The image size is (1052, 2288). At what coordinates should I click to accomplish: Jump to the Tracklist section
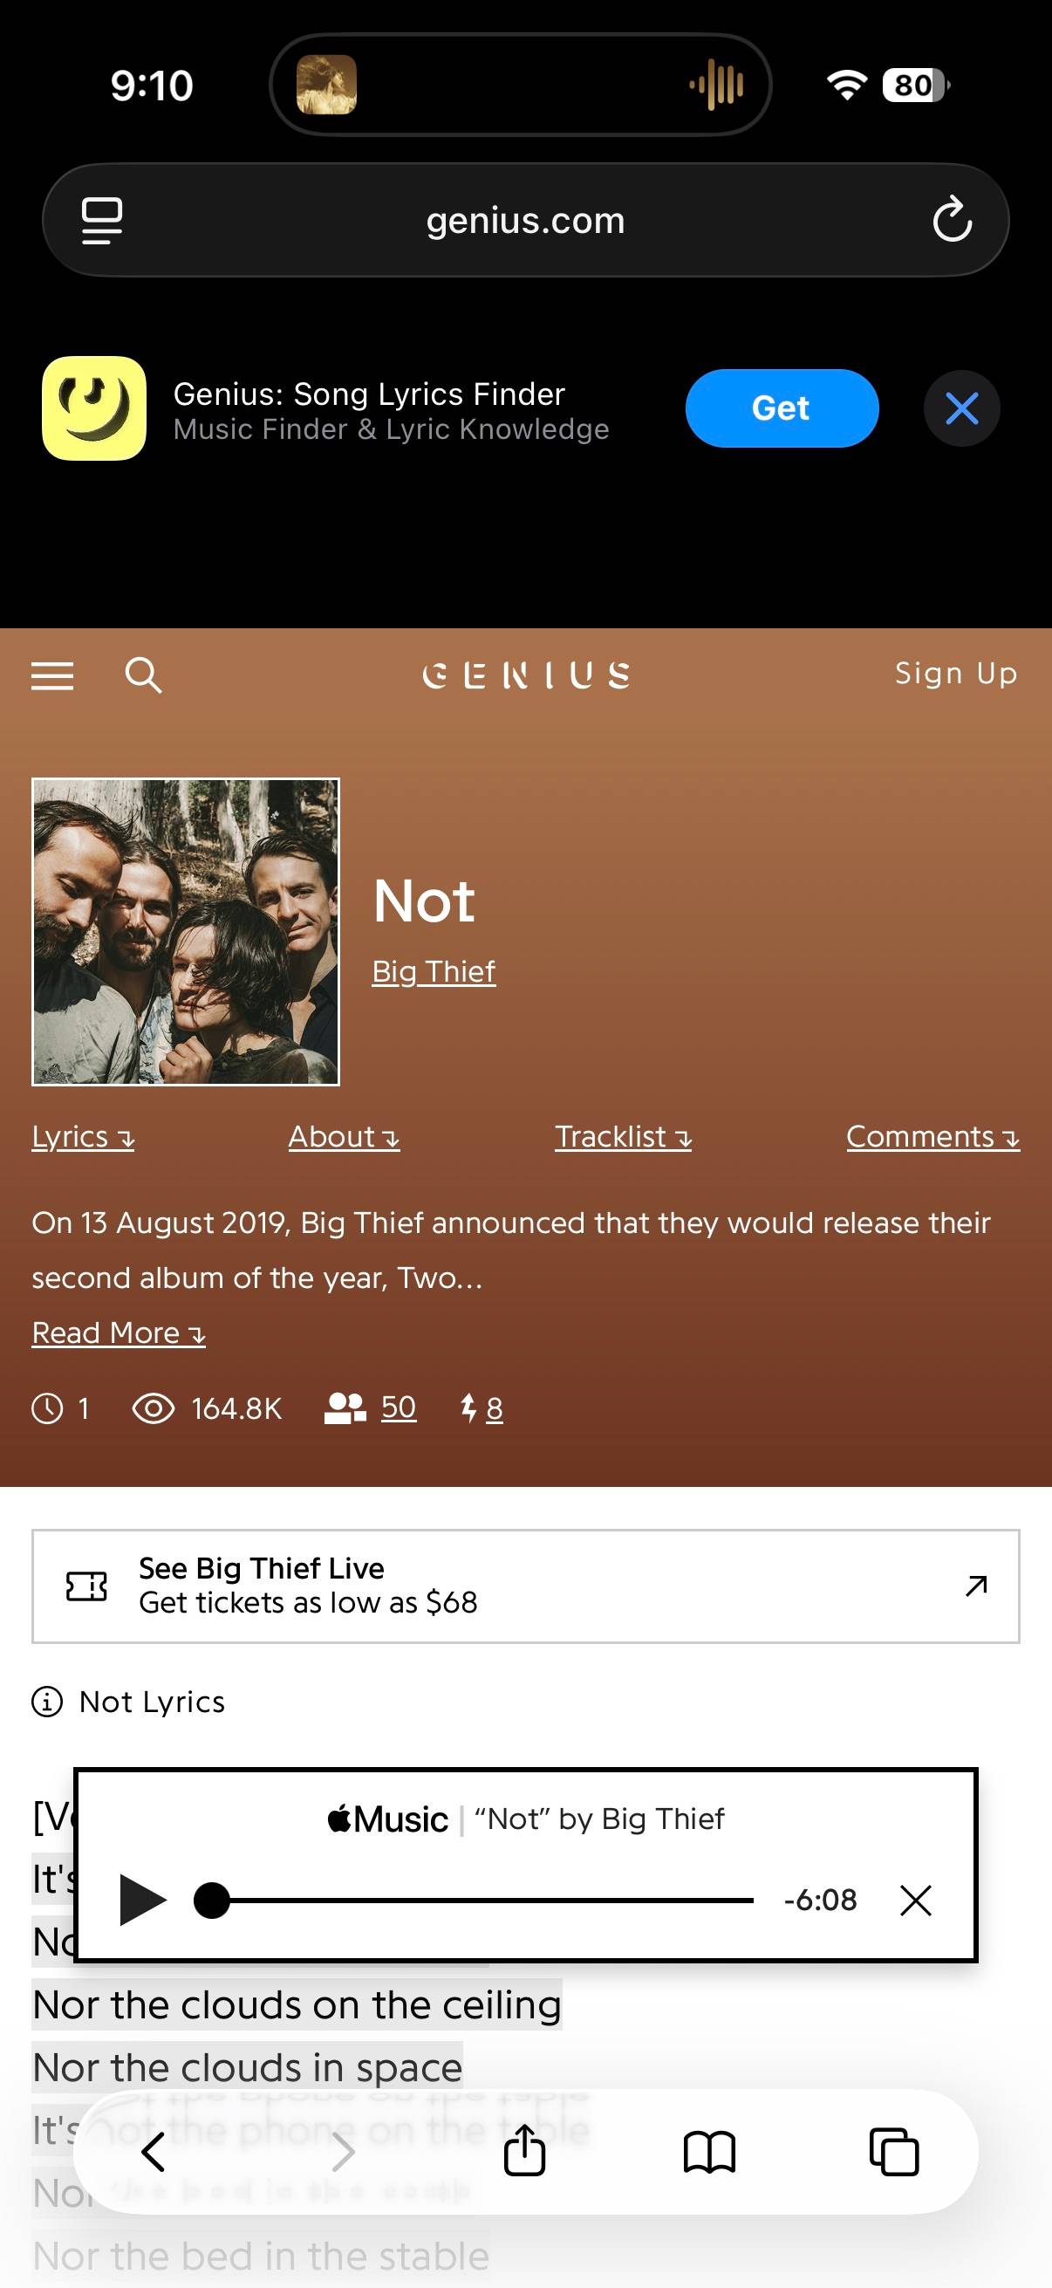(x=622, y=1137)
